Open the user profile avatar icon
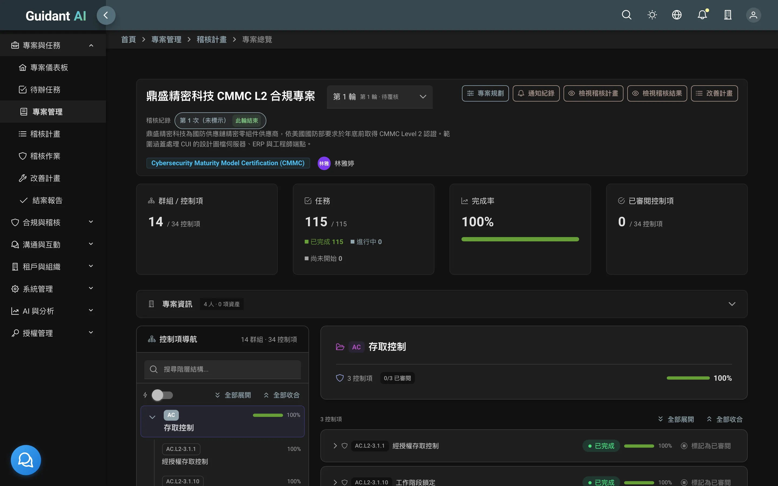Viewport: 778px width, 486px height. pyautogui.click(x=753, y=15)
